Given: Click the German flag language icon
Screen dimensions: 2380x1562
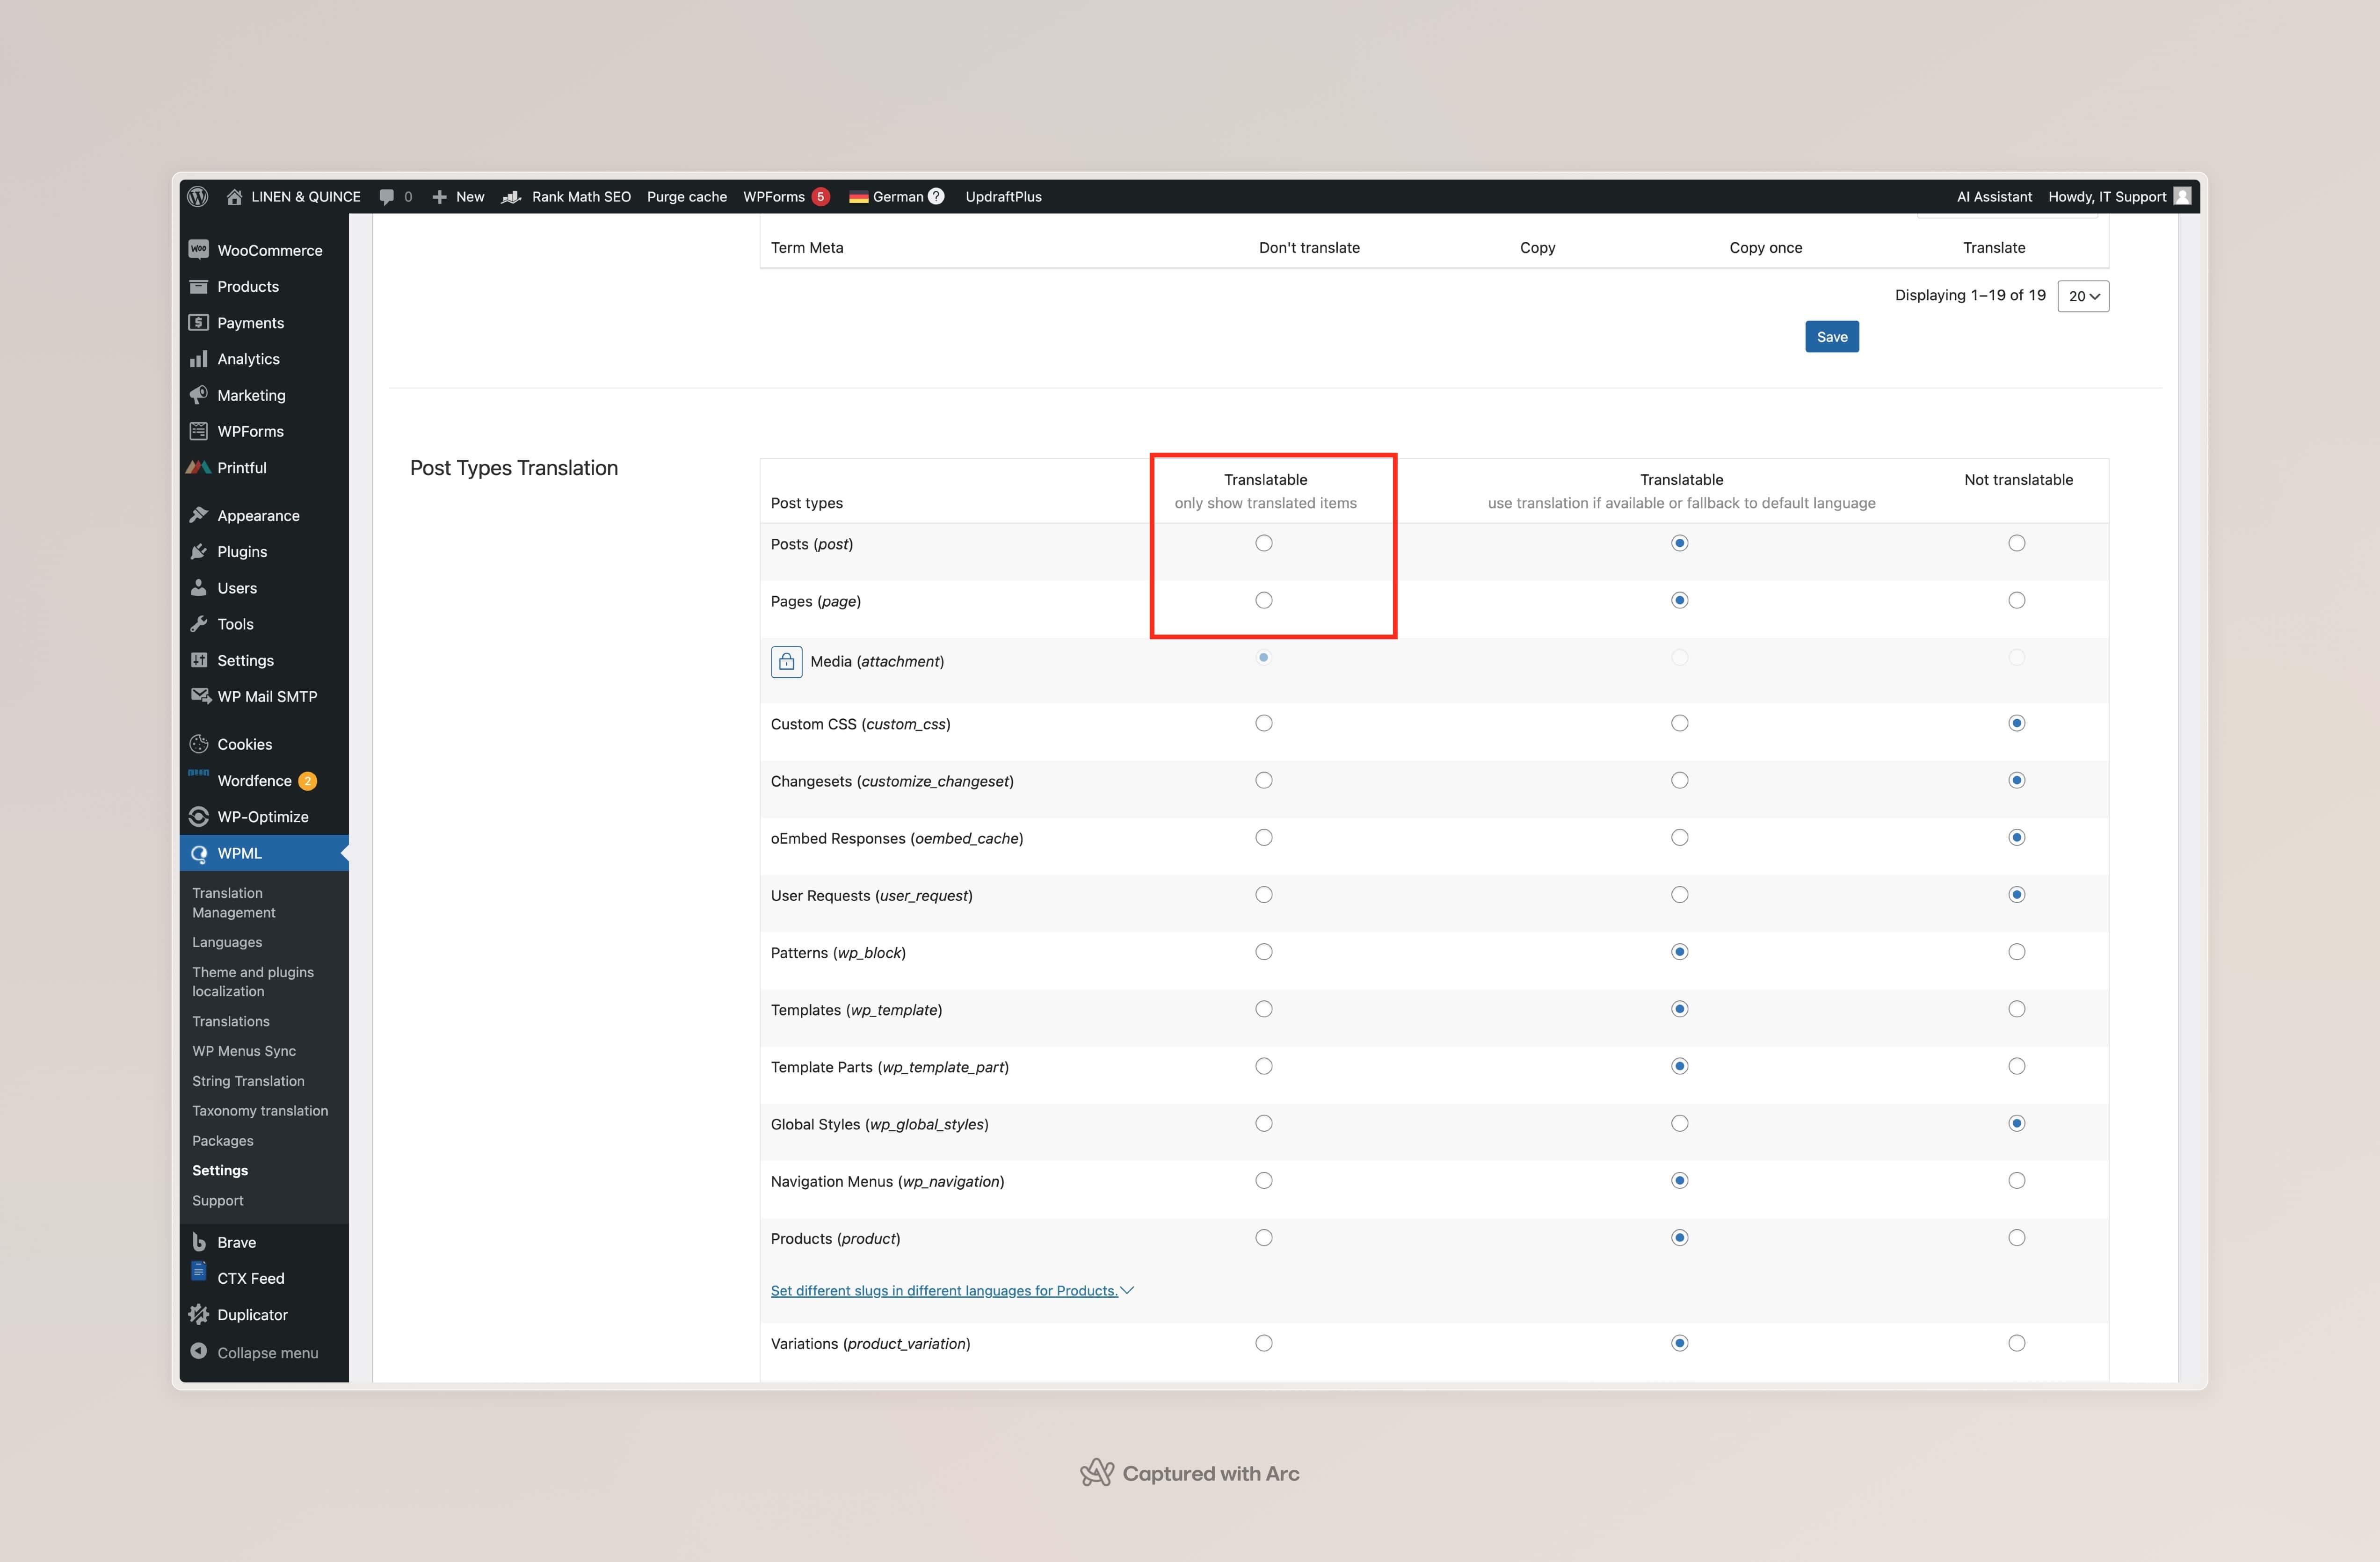Looking at the screenshot, I should [x=858, y=197].
